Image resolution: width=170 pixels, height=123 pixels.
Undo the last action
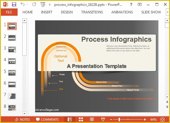click(x=23, y=4)
